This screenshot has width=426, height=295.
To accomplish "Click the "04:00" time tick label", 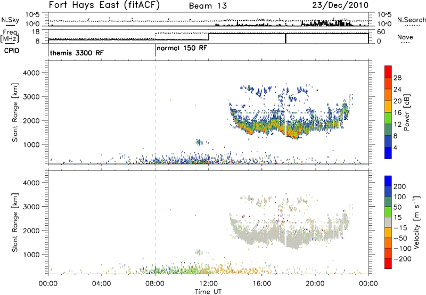I will click(x=101, y=284).
